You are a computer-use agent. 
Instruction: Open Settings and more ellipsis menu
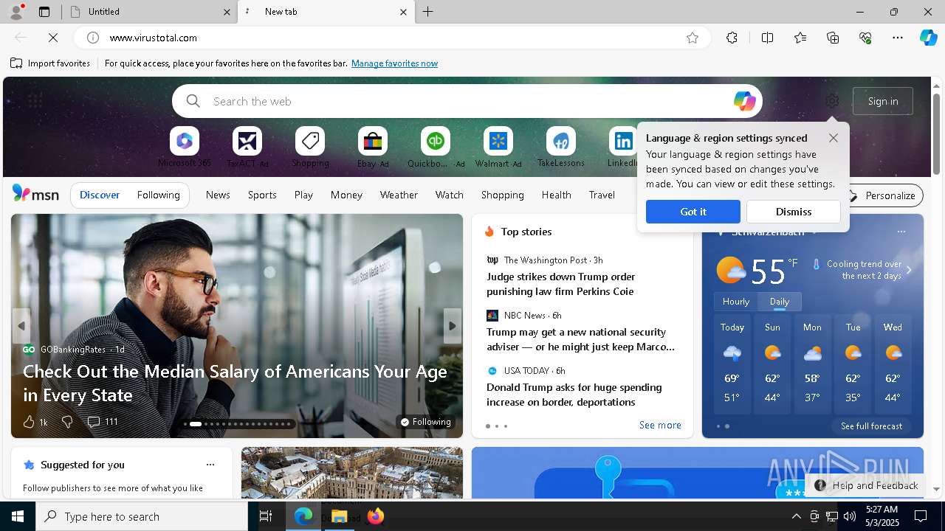(898, 38)
